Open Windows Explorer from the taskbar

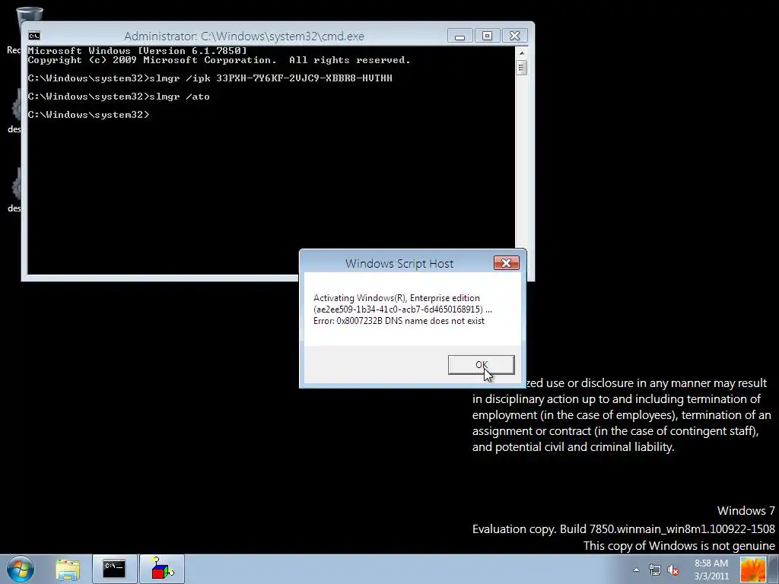[x=68, y=569]
